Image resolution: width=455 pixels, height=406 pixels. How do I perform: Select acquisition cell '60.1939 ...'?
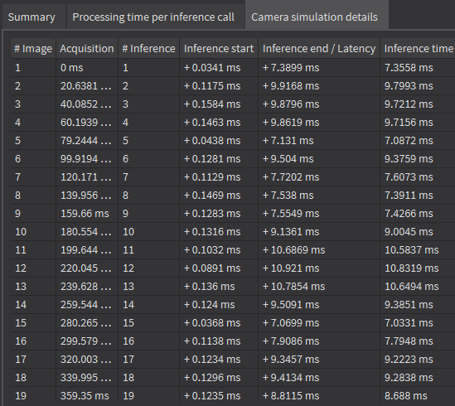click(x=87, y=123)
